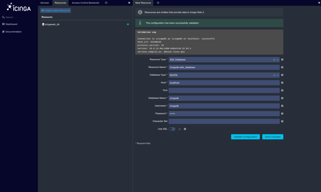Switch to the General tab
The width and height of the screenshot is (321, 192).
pyautogui.click(x=45, y=3)
